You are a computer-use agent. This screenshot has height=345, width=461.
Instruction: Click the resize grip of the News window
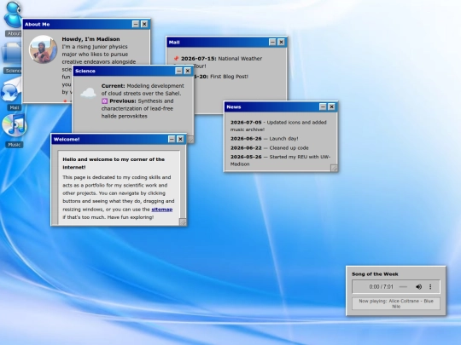(334, 168)
